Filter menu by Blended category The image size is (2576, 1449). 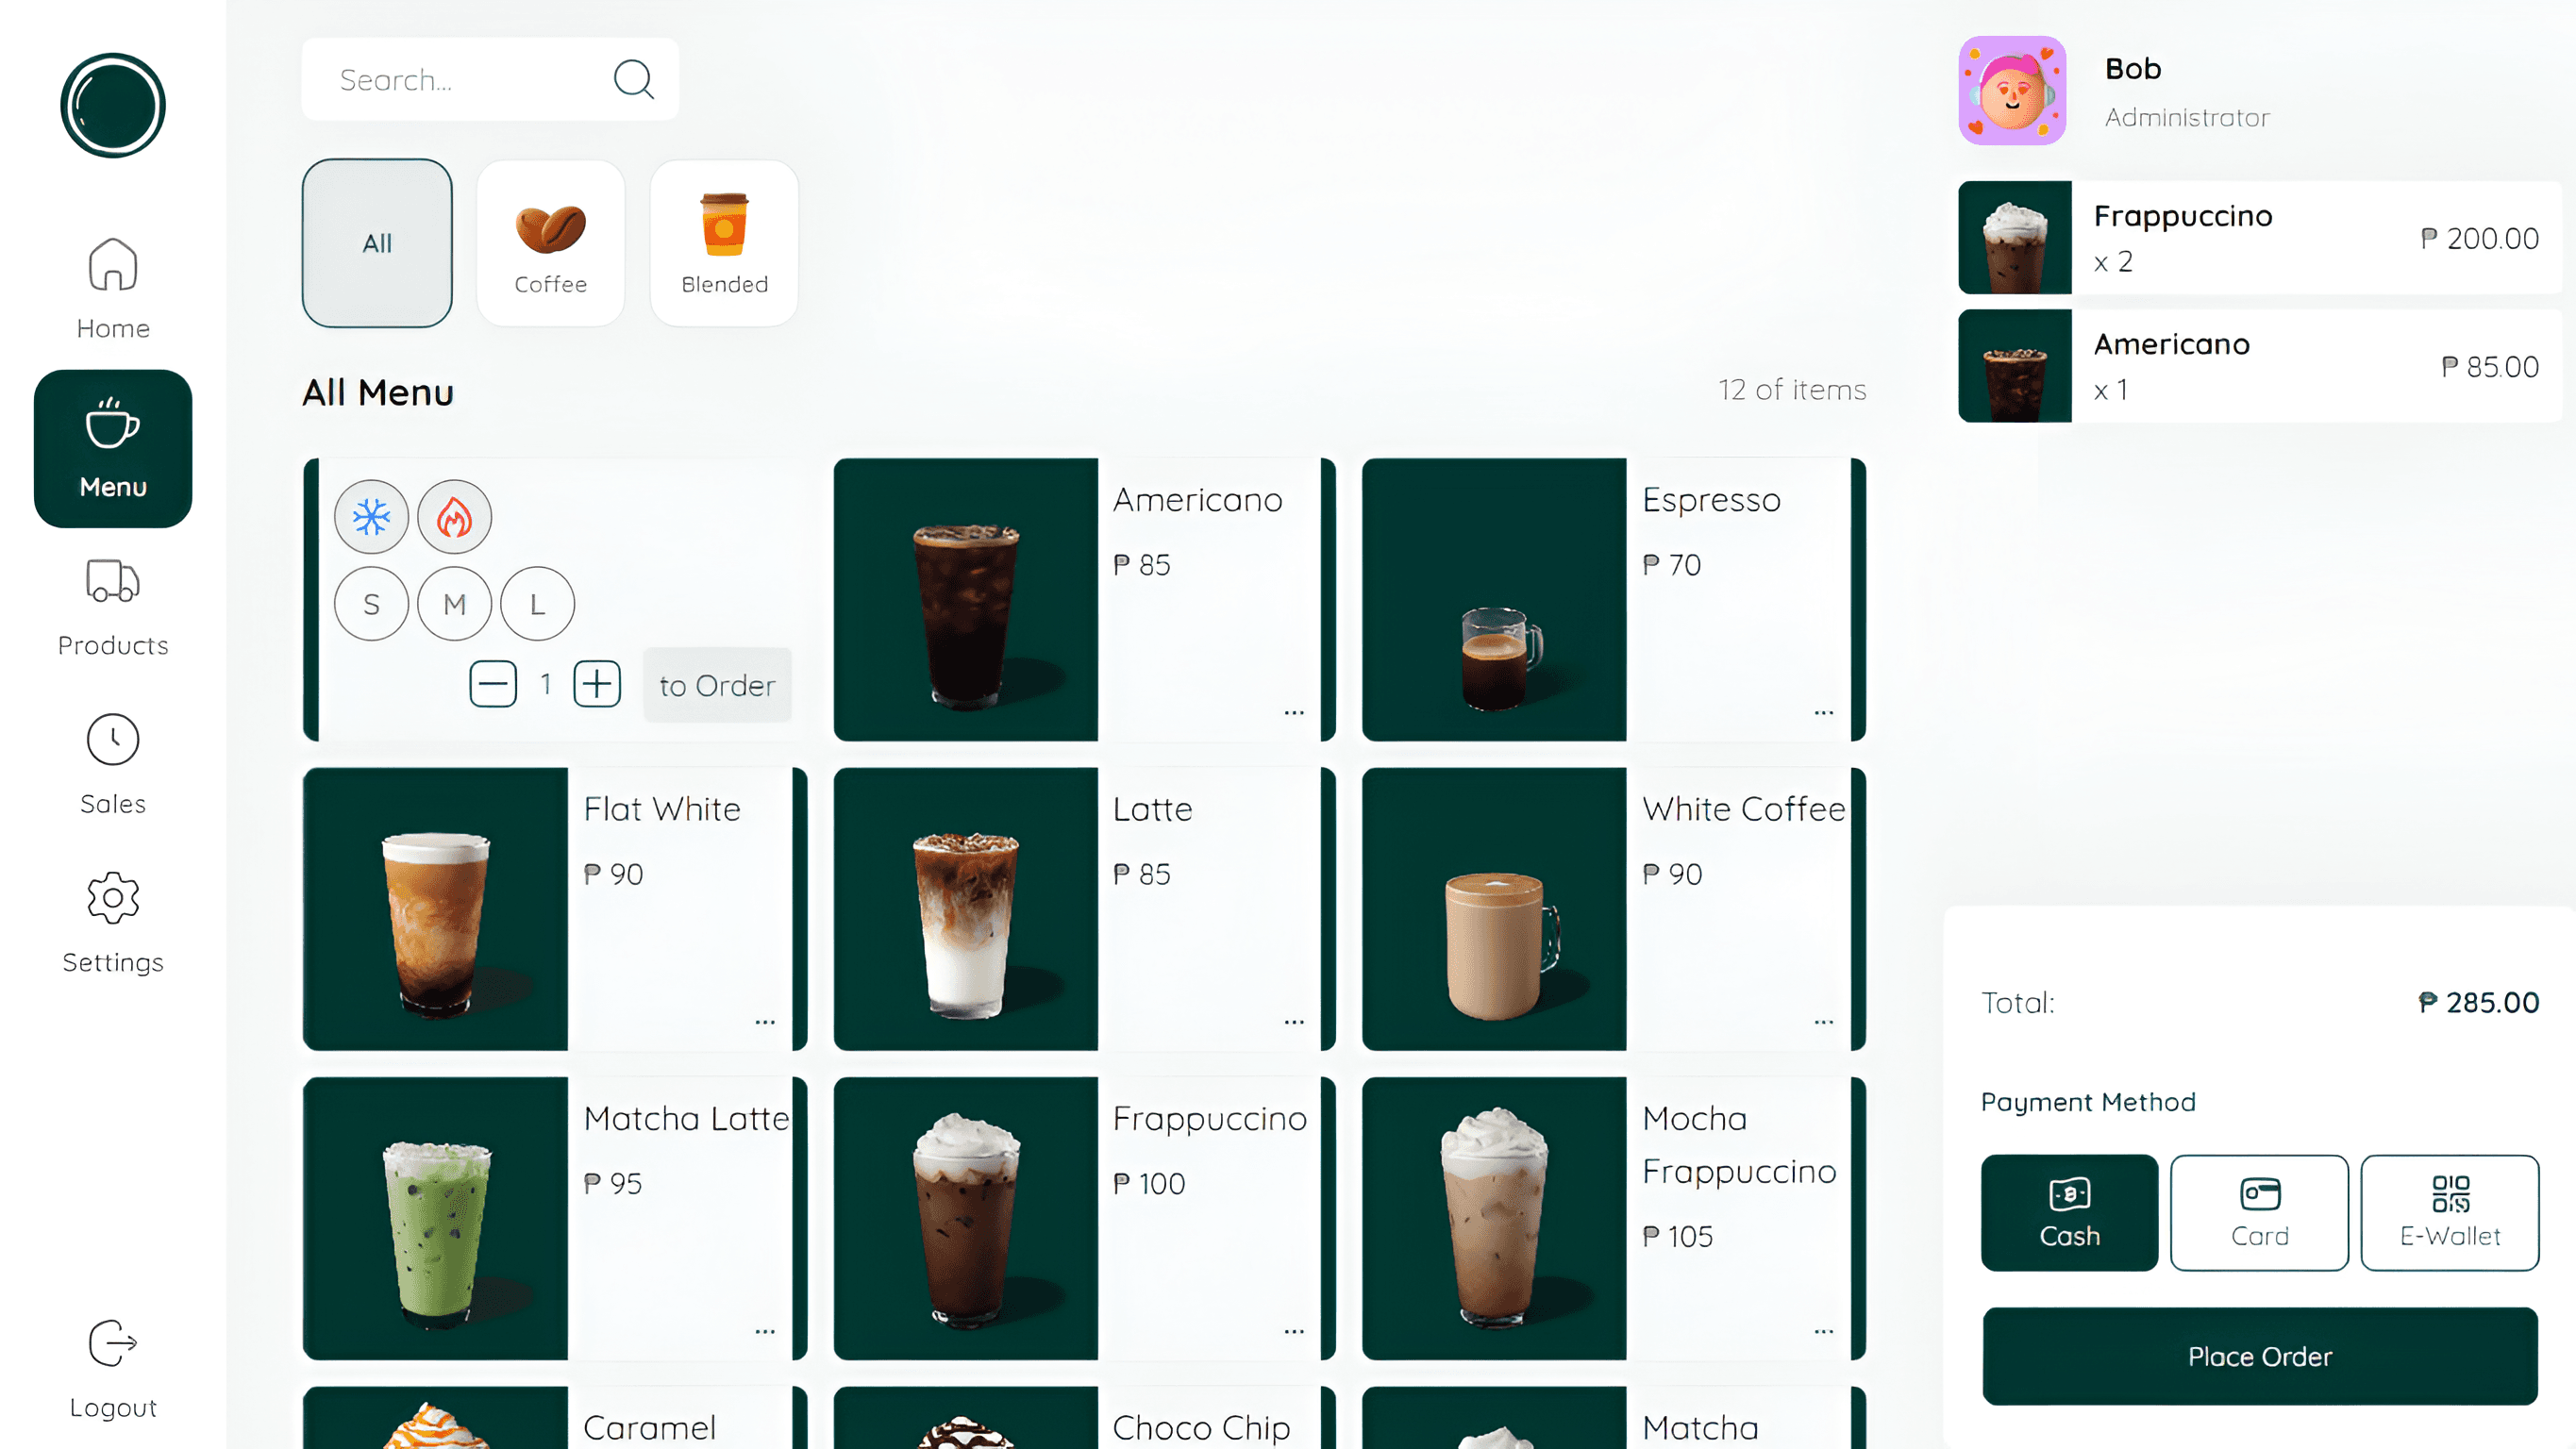click(x=724, y=243)
